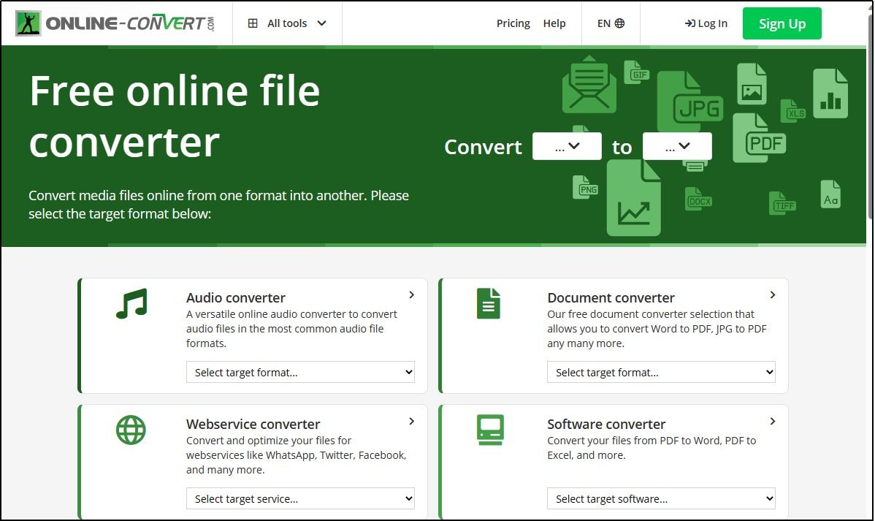The image size is (875, 521).
Task: Go to the Pricing page
Action: [x=513, y=23]
